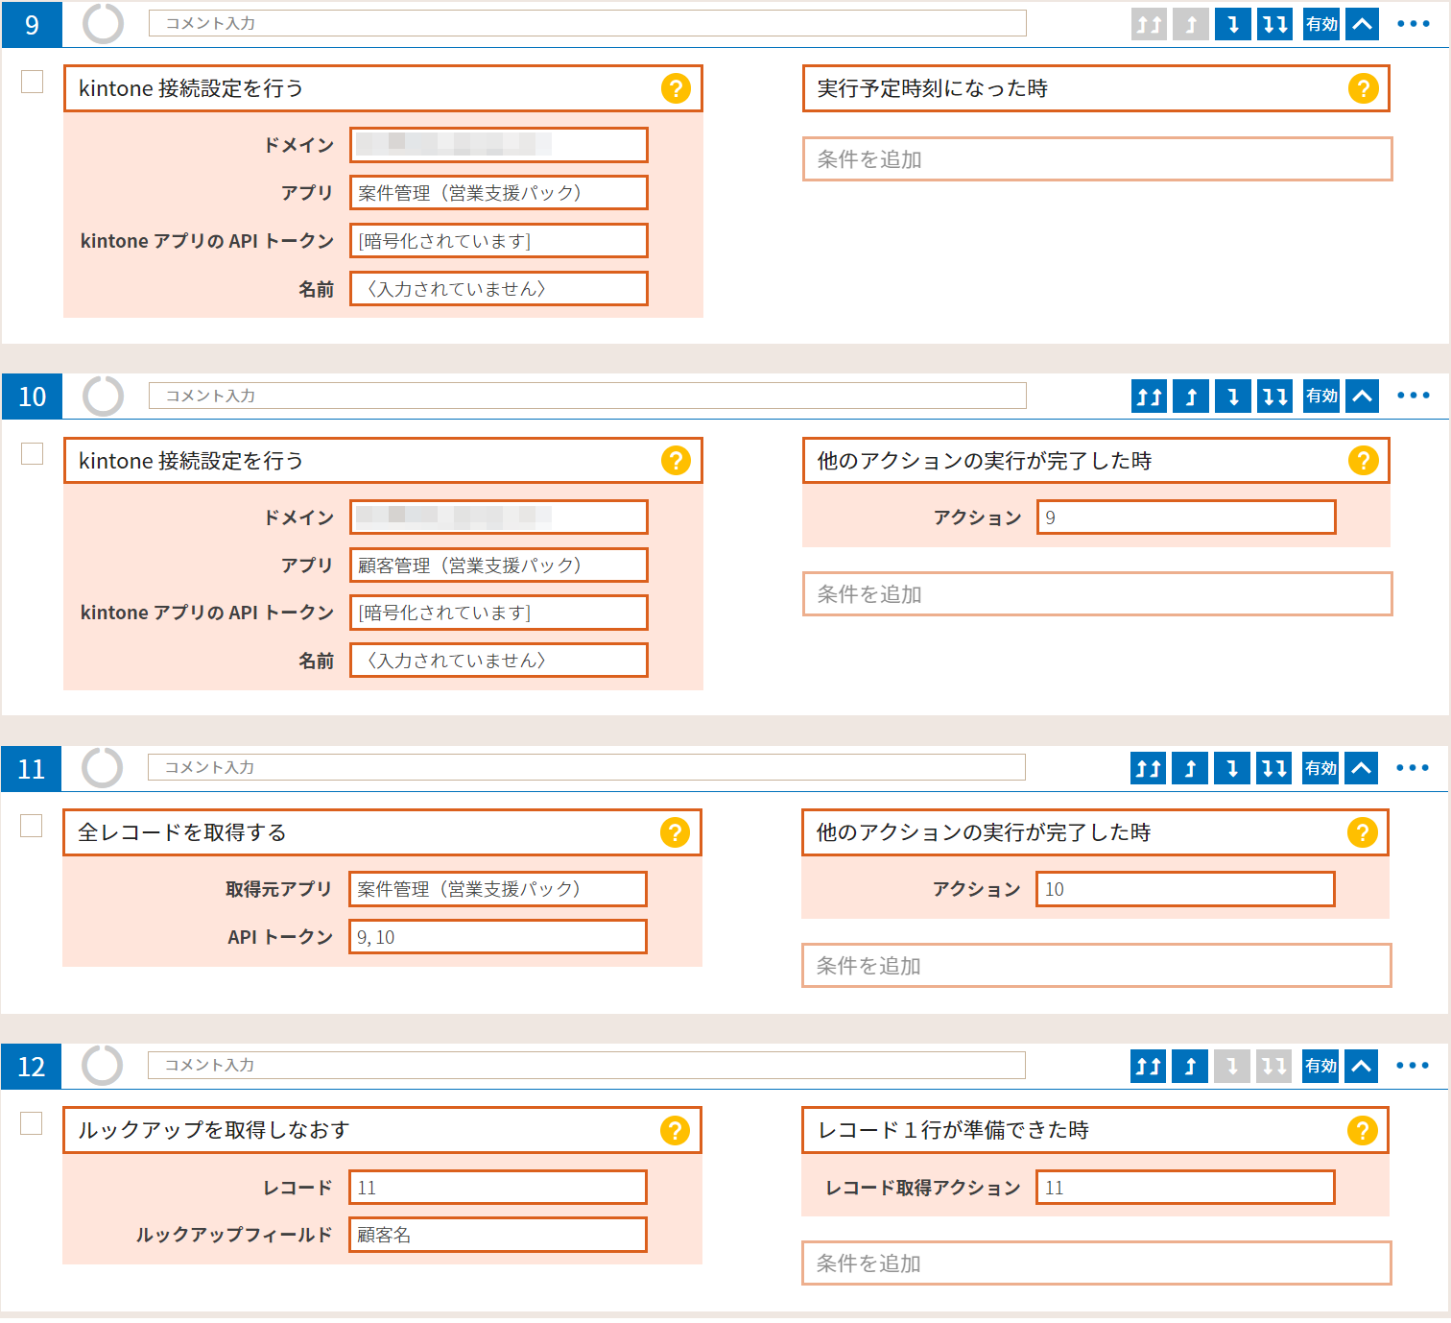Toggle 有効 state for row 12

pyautogui.click(x=1320, y=1066)
